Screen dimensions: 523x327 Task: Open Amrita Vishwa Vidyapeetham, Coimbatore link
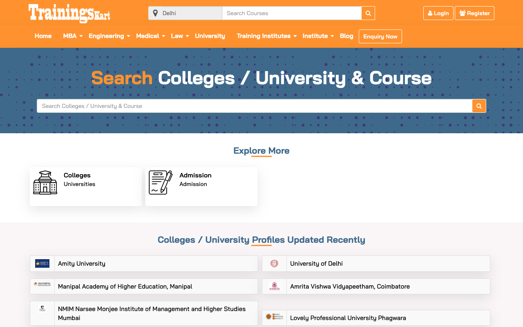point(350,287)
